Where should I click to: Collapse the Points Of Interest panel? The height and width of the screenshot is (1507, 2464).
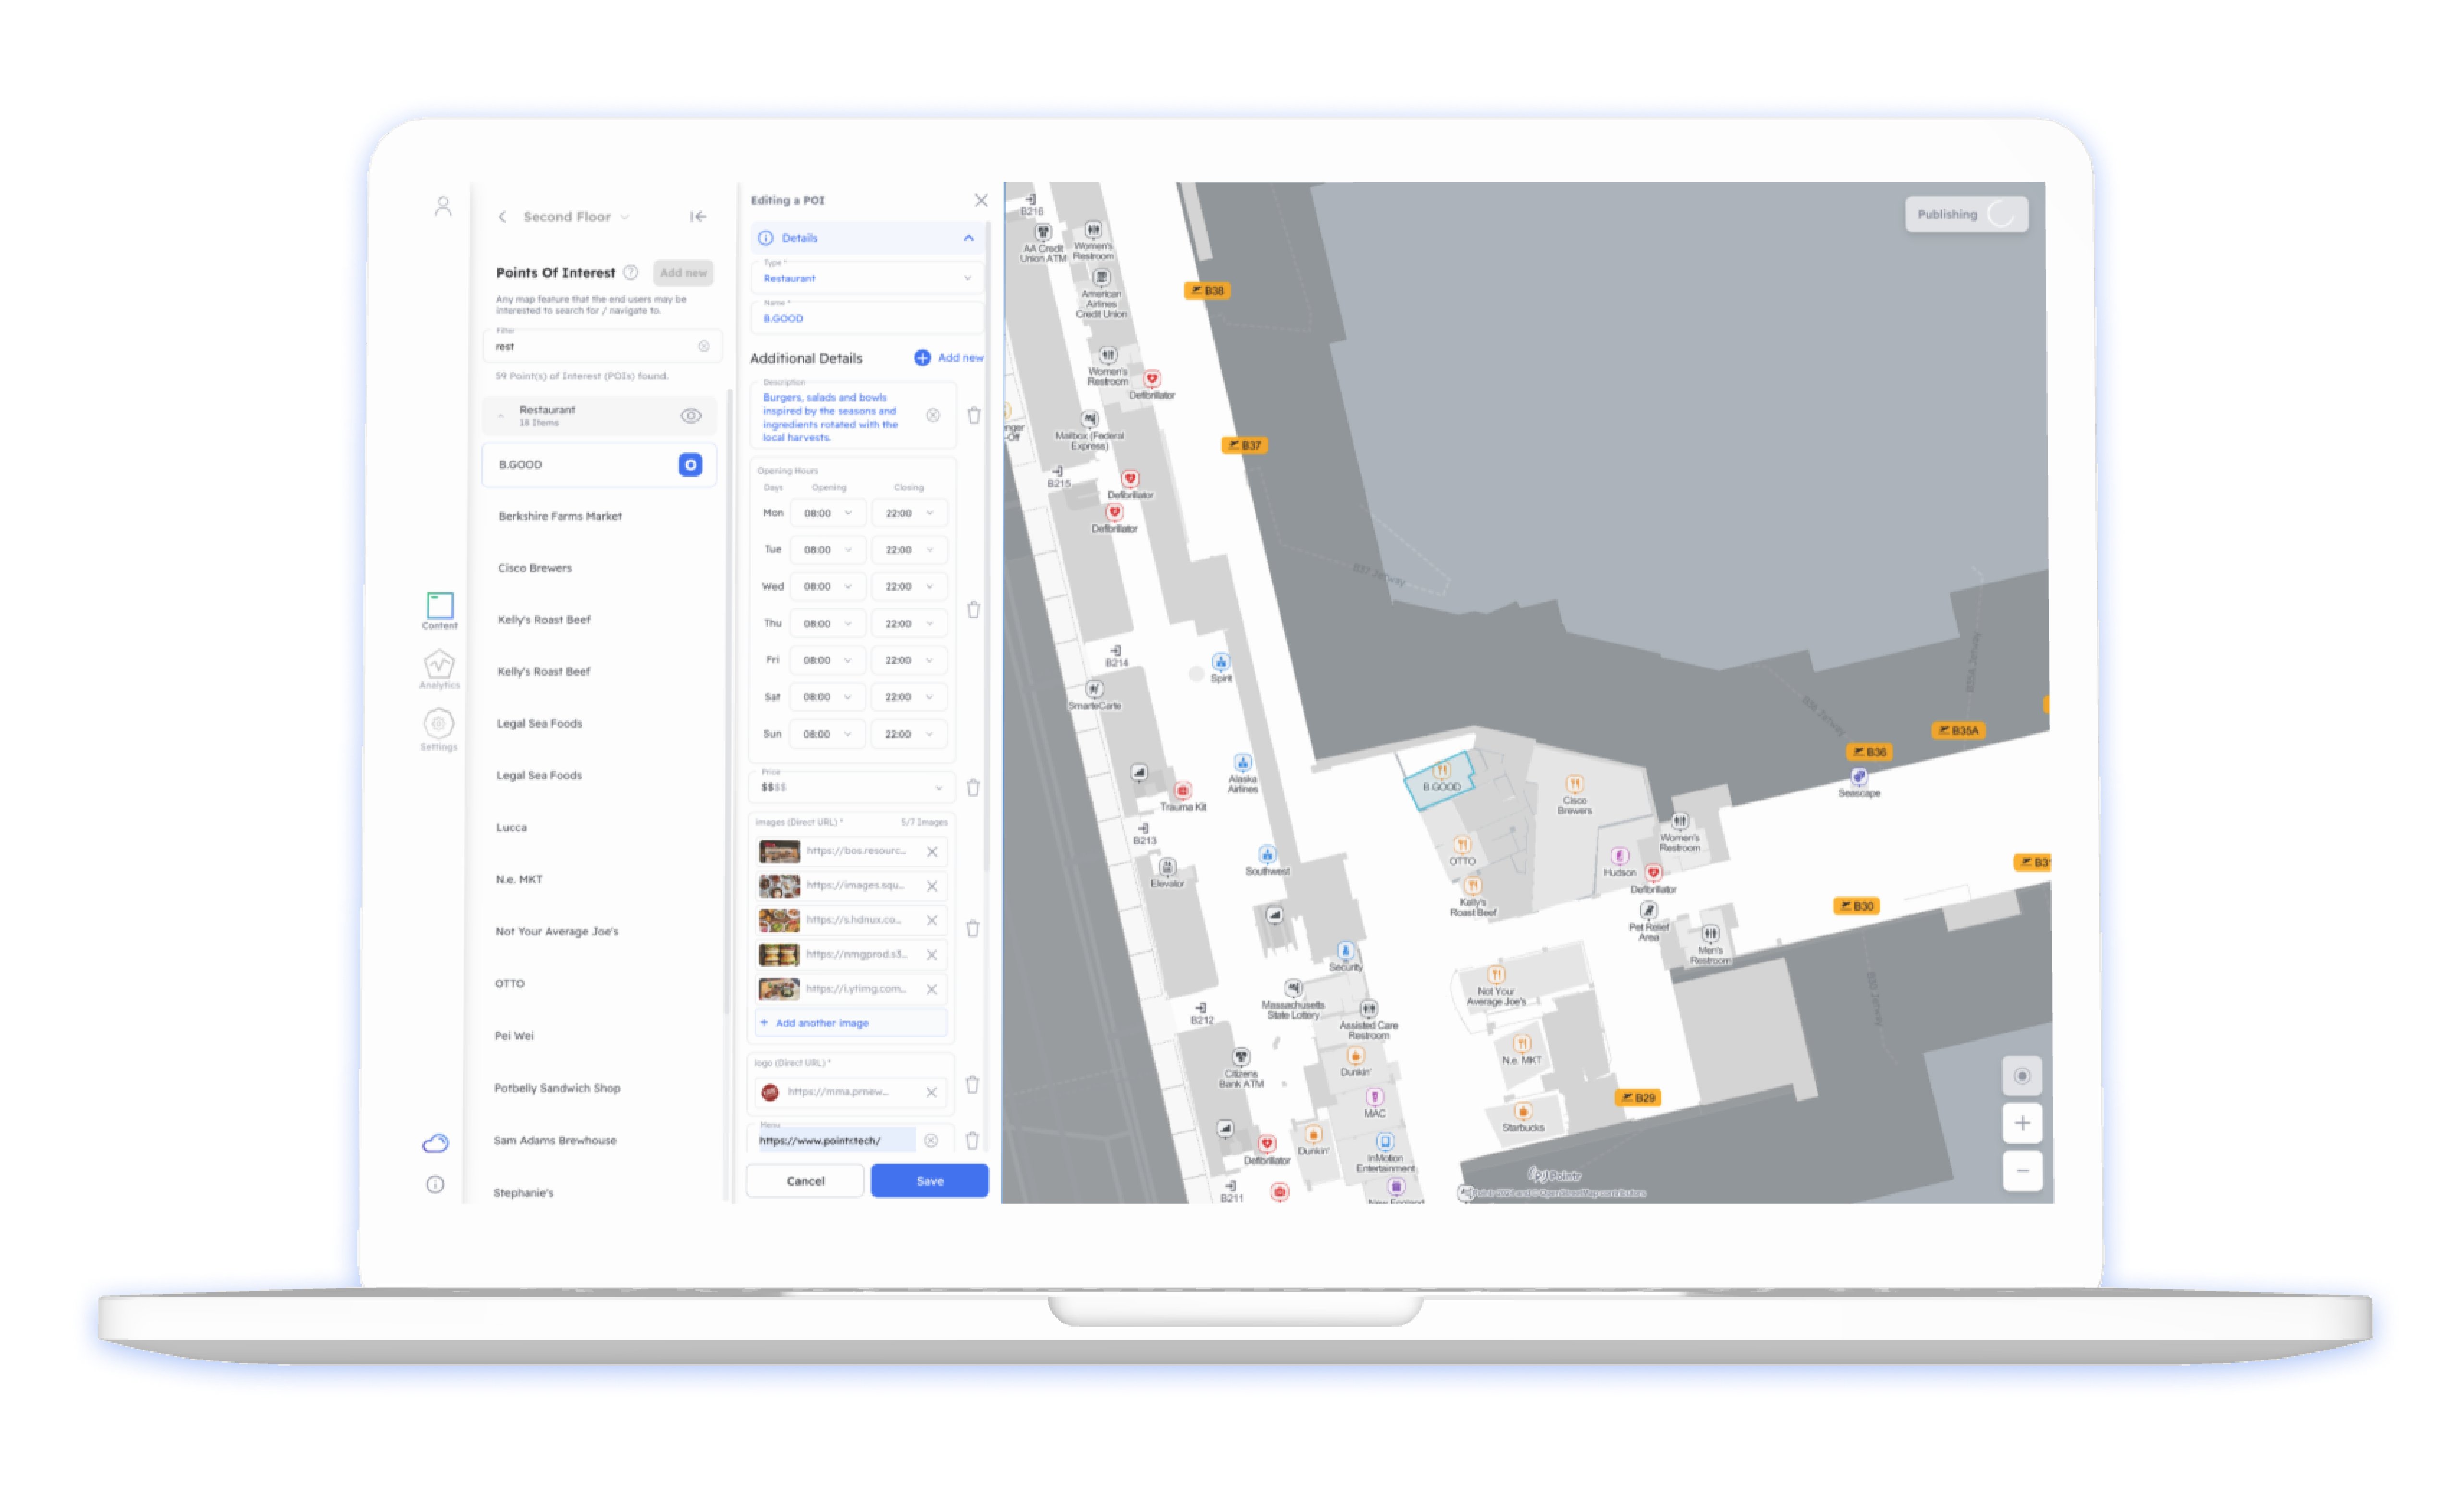[x=698, y=216]
